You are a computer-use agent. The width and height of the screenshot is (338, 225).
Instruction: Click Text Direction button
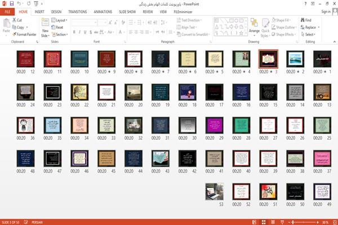click(189, 20)
